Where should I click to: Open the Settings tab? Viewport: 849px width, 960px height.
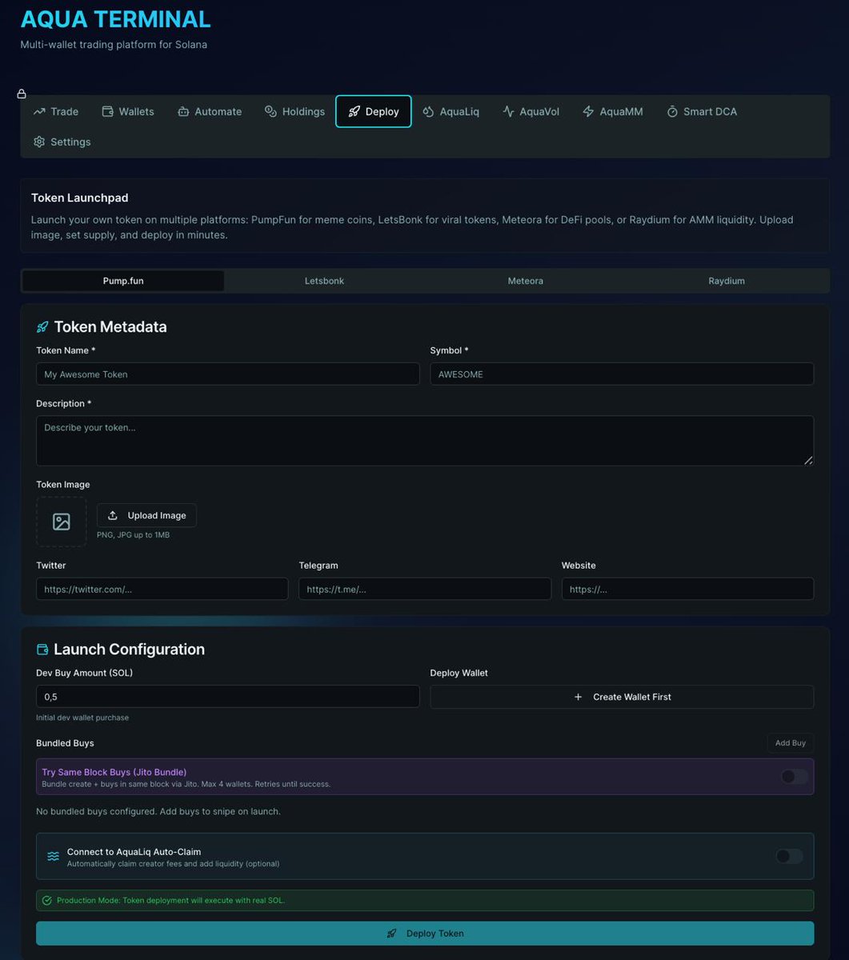click(x=62, y=142)
